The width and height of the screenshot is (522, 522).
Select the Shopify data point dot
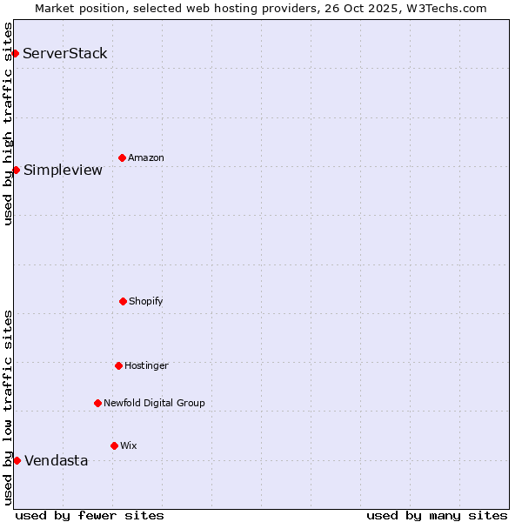click(123, 301)
